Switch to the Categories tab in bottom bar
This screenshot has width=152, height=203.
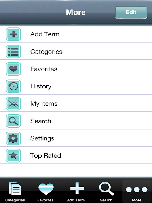[15, 191]
